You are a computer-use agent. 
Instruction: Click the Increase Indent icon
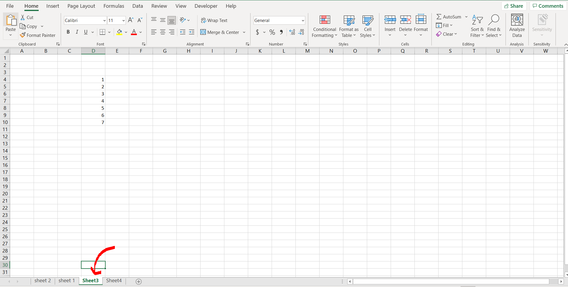coord(192,32)
